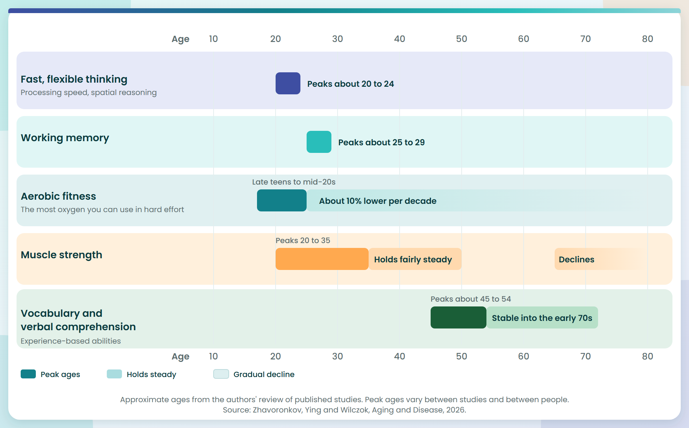The width and height of the screenshot is (689, 428).
Task: Click 'Vocabulary and verbal comprehension' title
Action: (78, 320)
